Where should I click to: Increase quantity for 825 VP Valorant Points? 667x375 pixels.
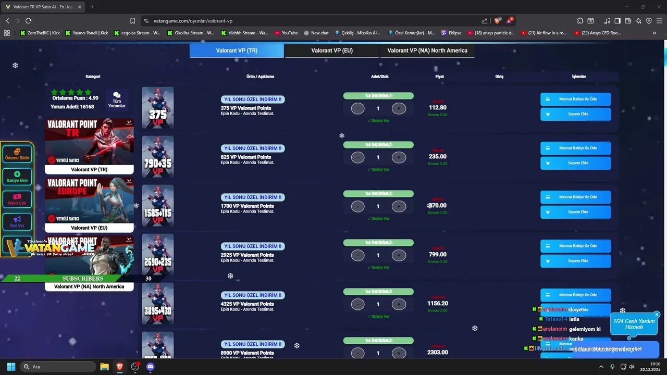[399, 157]
